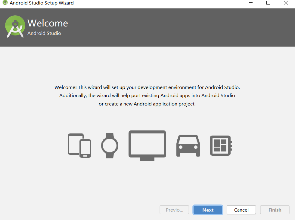Click the Cancel button
The image size is (295, 220).
[241, 210]
